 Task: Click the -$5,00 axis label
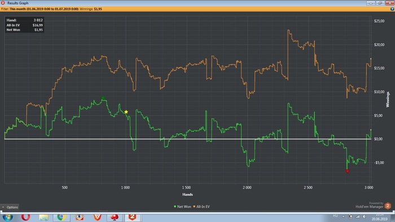pos(379,163)
